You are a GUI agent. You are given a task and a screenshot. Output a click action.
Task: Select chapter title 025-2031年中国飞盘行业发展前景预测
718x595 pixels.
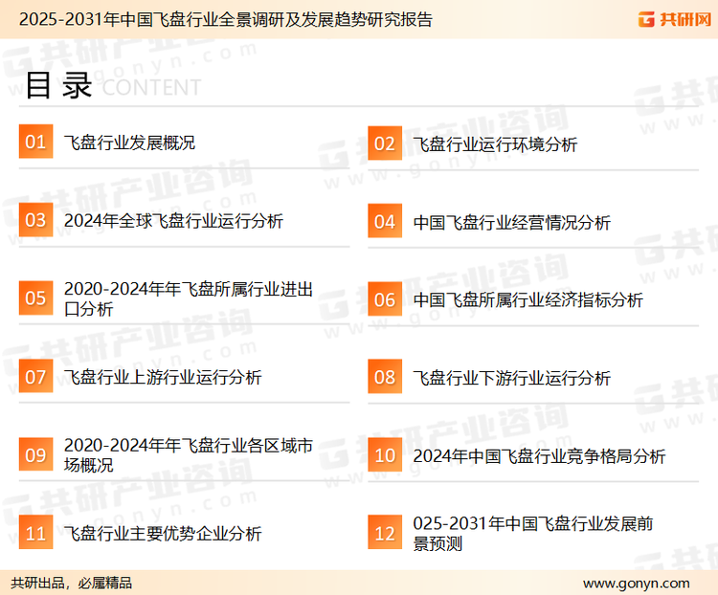point(533,533)
